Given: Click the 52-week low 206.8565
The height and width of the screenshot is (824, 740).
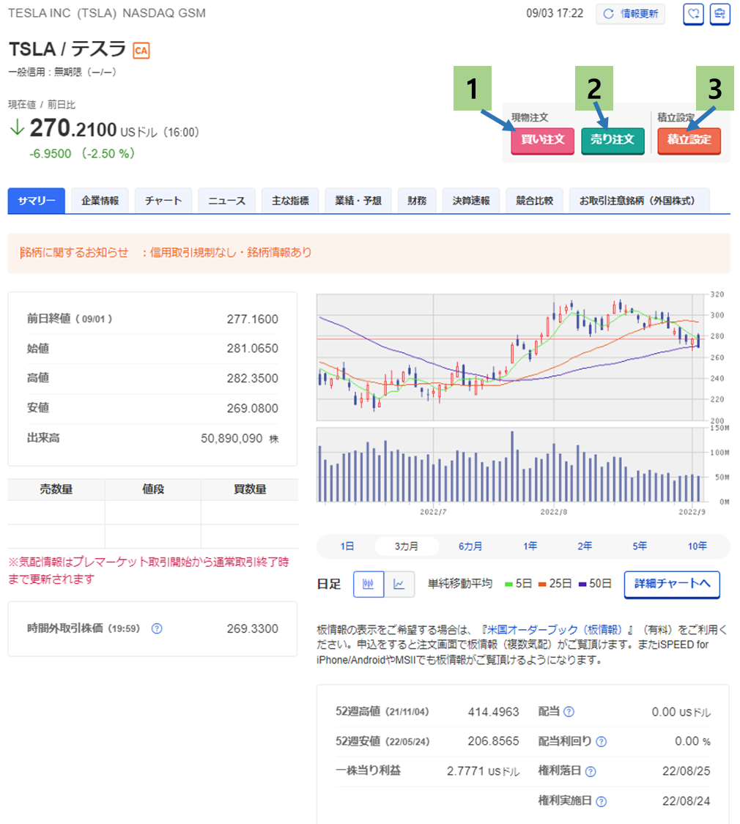Looking at the screenshot, I should pos(494,741).
